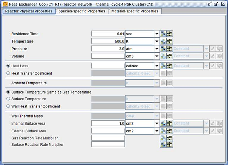Open the slider-settings icon for Gas Reaction Rate Multiplier
This screenshot has height=165, width=228.
point(170,138)
